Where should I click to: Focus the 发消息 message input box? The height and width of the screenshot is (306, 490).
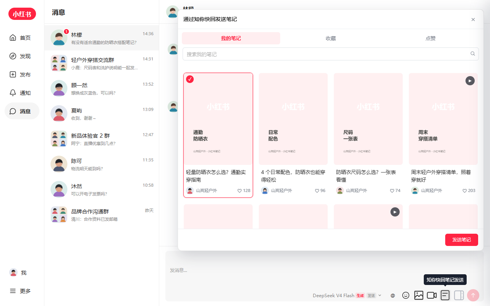pos(325,270)
